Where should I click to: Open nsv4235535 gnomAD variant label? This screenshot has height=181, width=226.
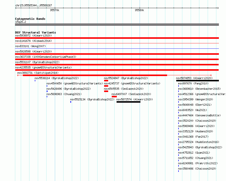tap(43, 67)
